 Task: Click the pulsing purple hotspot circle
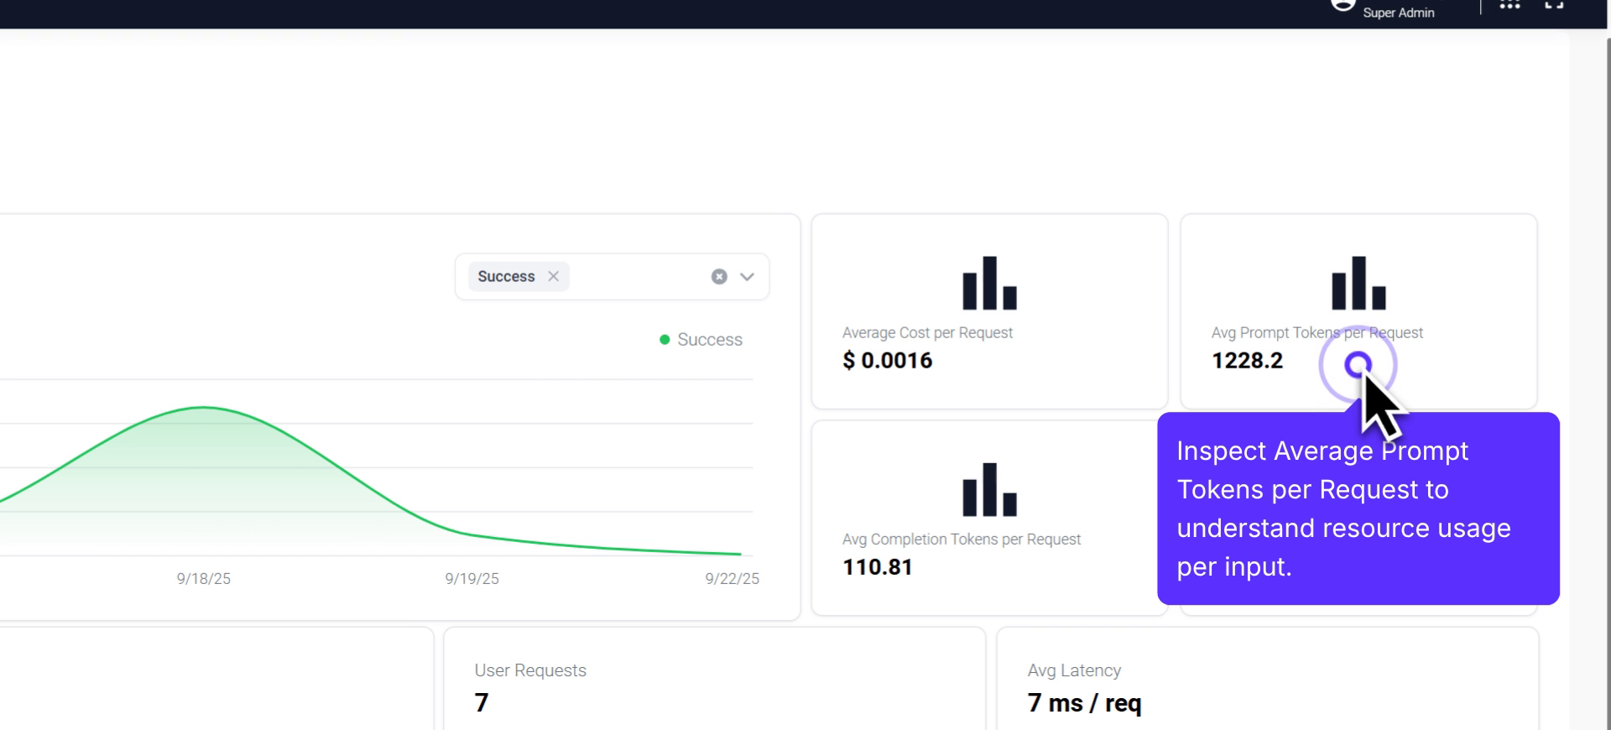[x=1358, y=365]
